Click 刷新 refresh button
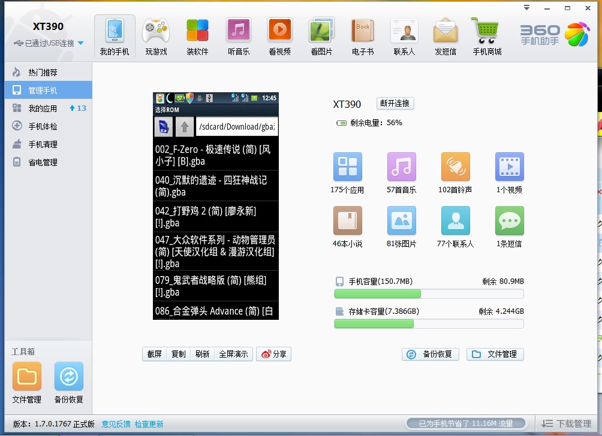 [x=202, y=354]
